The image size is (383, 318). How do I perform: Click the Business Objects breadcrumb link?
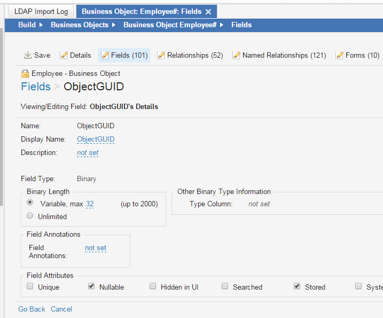pos(80,25)
